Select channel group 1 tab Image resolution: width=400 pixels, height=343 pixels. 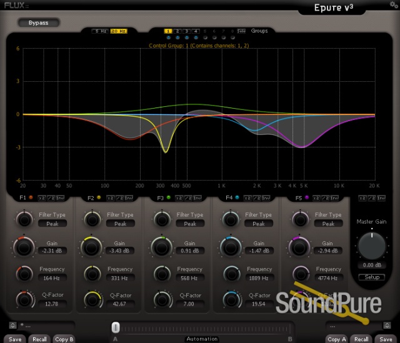168,31
